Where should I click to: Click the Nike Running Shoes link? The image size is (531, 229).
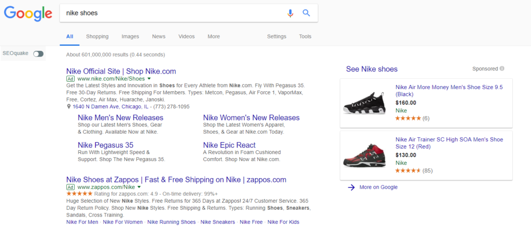click(172, 222)
